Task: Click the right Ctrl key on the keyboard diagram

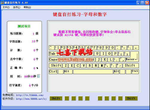Action: coord(135,72)
